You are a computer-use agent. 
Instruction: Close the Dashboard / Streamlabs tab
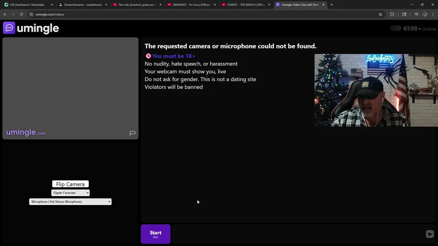tap(52, 5)
